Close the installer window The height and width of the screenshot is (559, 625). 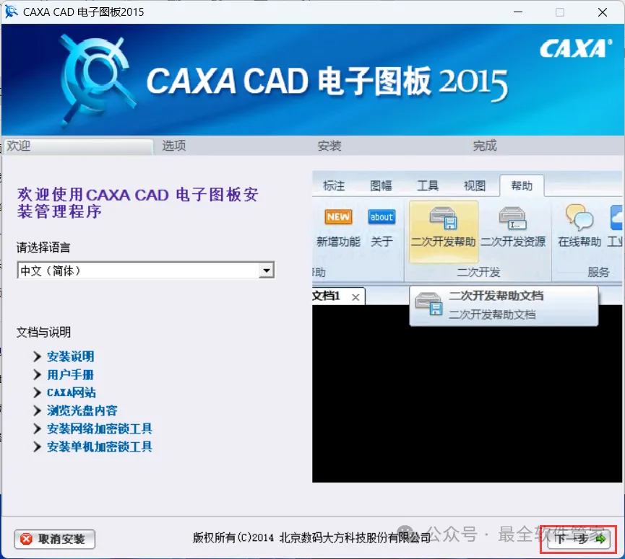(x=603, y=12)
